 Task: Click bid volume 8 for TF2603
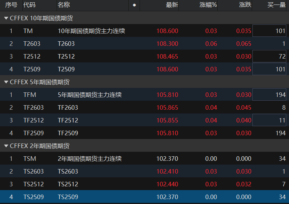284,107
